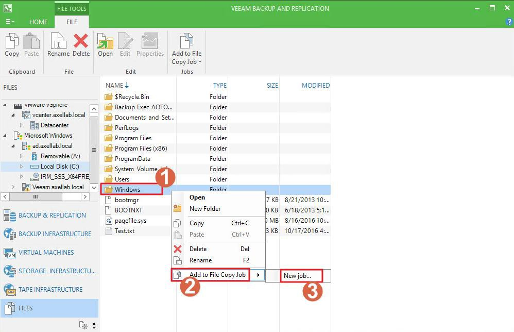Click the Add to File Copy Job ribbon button

pos(186,49)
